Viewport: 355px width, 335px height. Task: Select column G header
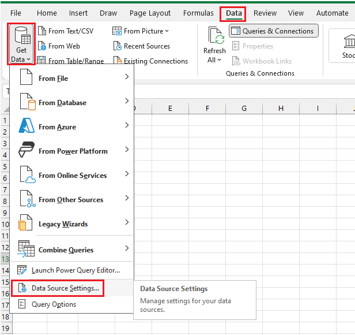(244, 108)
